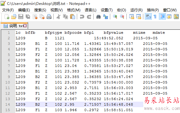Click the header text 'mtime'
The image size is (180, 113).
click(x=139, y=33)
